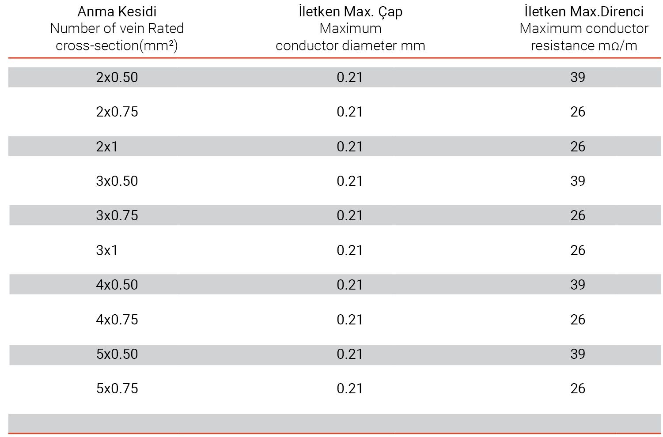Click the diameter value 0.21 in 3x0.75 row
Screen dimensions: 663x437
point(349,215)
